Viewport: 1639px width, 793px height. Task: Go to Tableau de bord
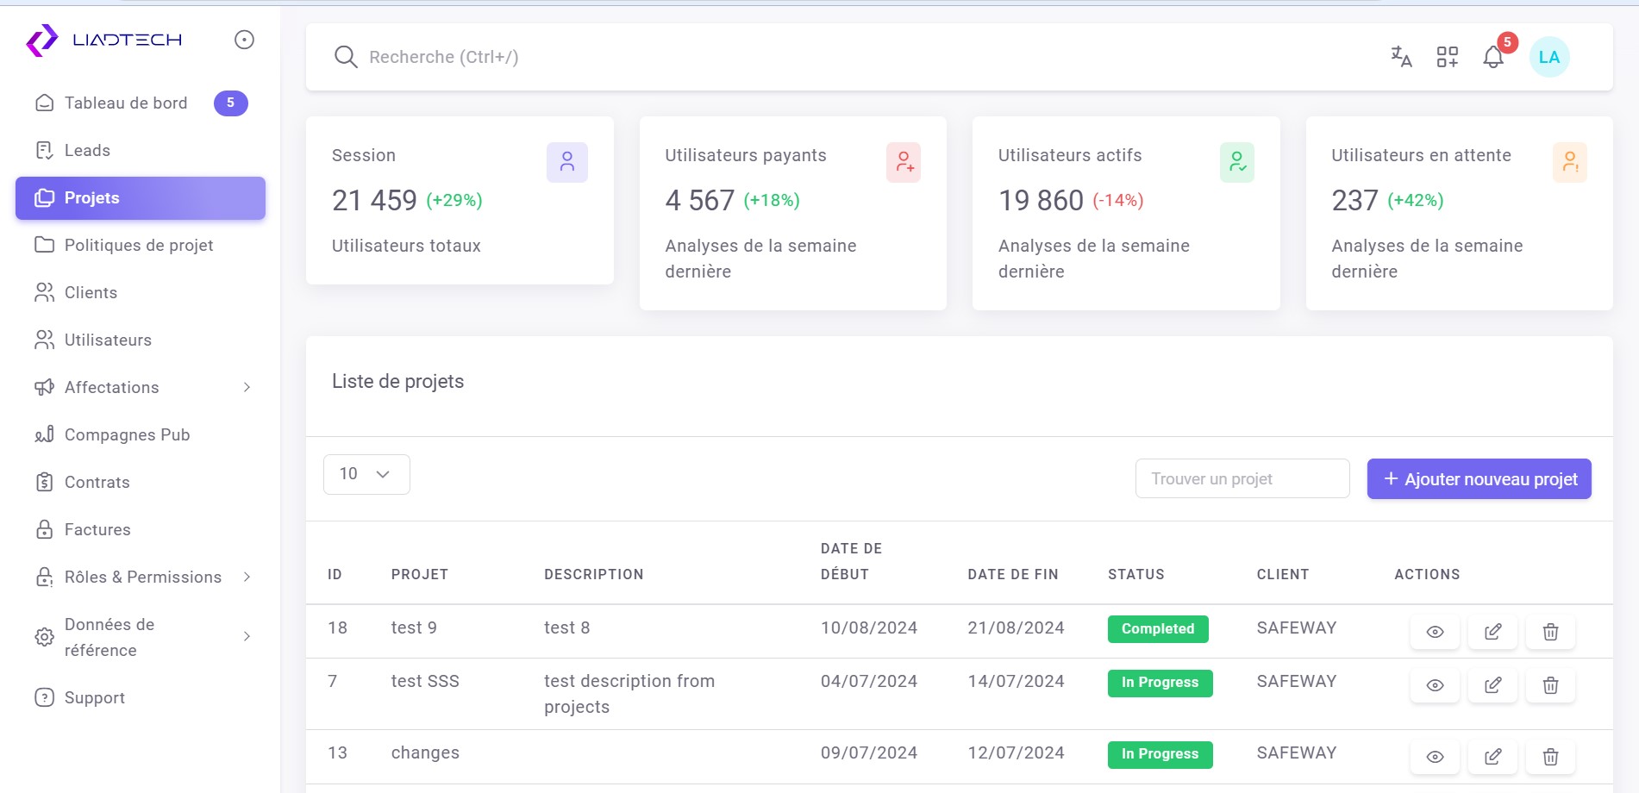tap(126, 103)
